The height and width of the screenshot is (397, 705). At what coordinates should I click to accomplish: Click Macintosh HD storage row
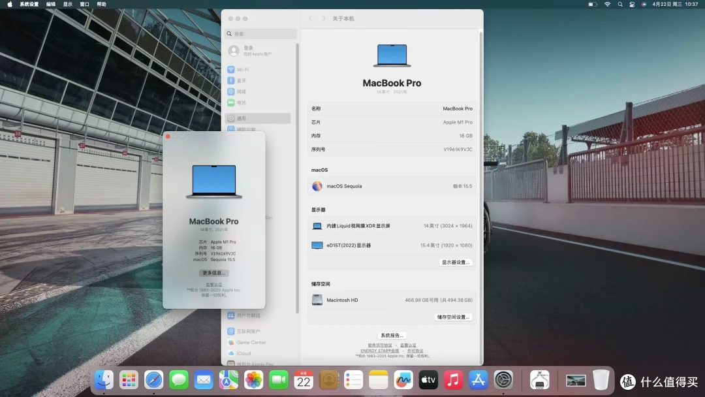[x=392, y=300]
